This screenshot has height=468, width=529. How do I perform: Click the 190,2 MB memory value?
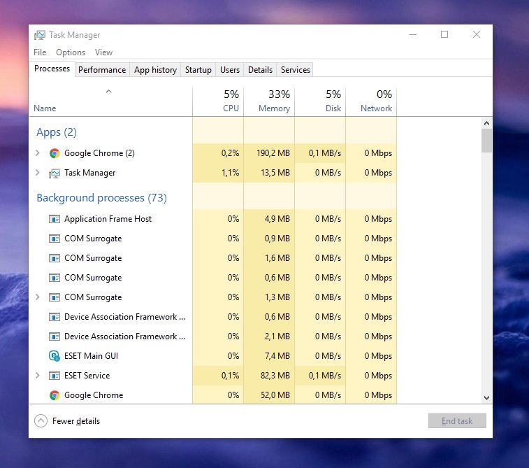[273, 153]
